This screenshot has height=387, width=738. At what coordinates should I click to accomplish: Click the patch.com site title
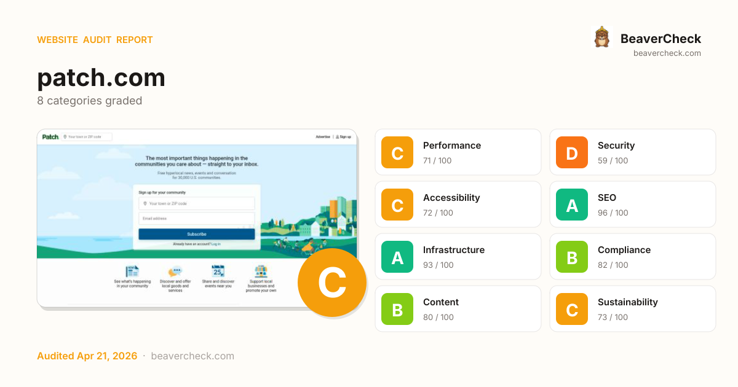(x=101, y=78)
